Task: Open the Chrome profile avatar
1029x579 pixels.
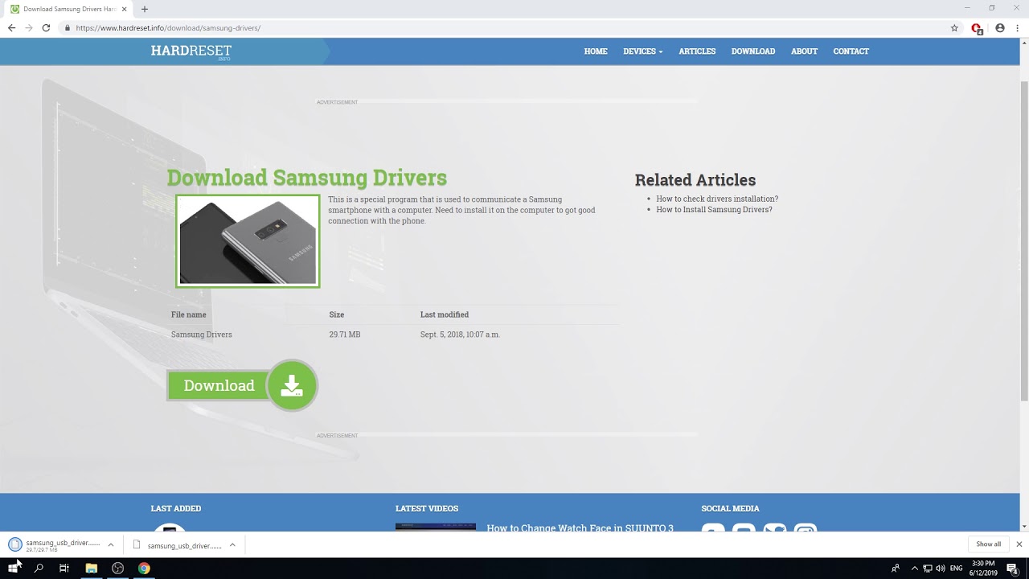Action: pos(1000,27)
